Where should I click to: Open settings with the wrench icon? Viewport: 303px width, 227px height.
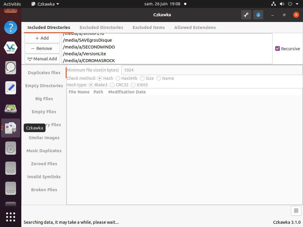point(246,15)
